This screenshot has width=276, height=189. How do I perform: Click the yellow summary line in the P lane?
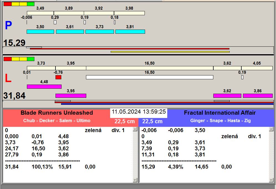170,52
